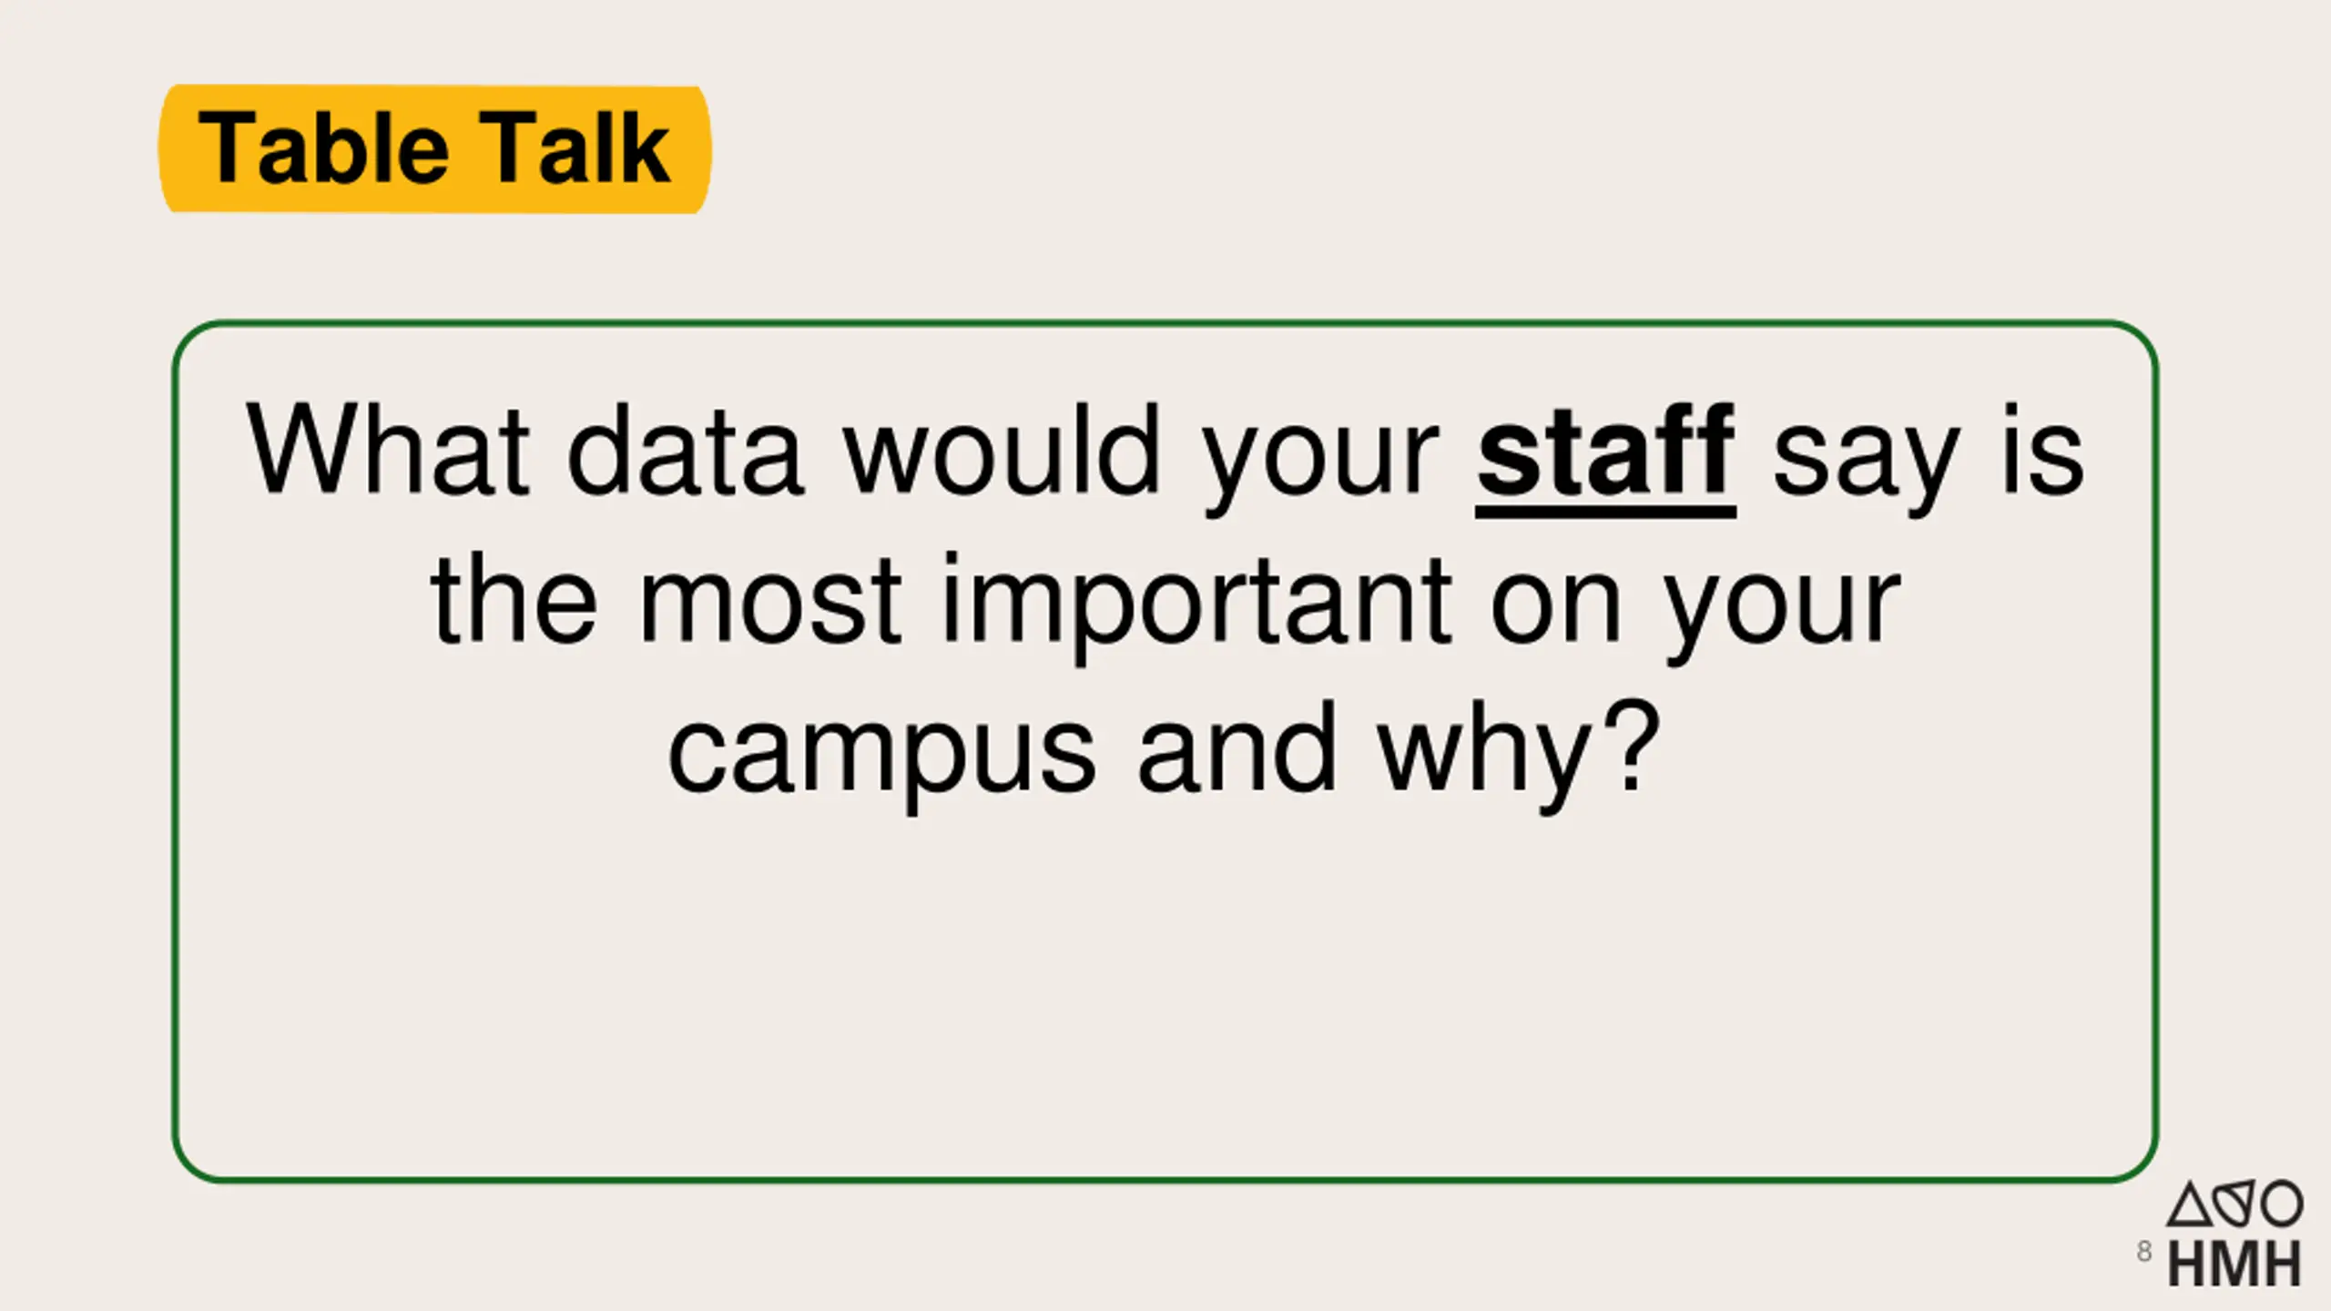Click the word would in the question

pyautogui.click(x=1003, y=451)
